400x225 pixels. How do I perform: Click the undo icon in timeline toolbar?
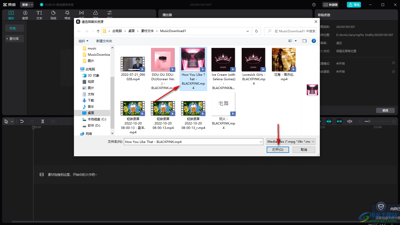click(22, 121)
